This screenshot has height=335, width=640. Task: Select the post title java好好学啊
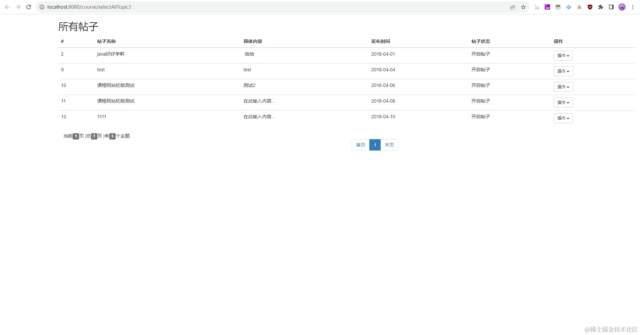pyautogui.click(x=111, y=54)
